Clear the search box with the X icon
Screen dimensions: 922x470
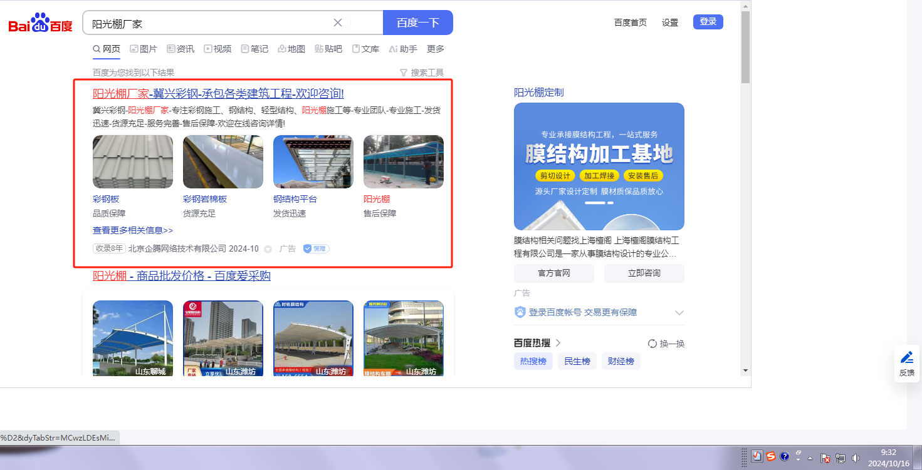(338, 23)
